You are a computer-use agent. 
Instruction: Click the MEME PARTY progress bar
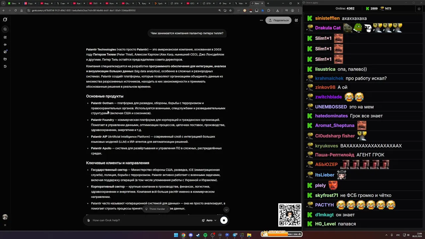(x=282, y=234)
